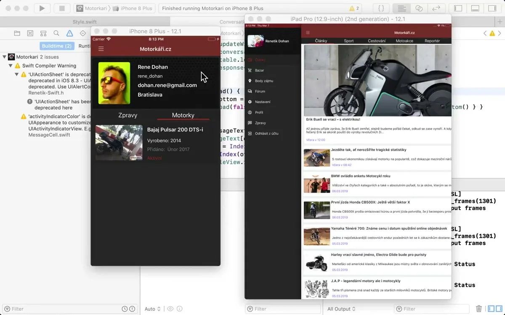Toggle the Debug area visibility
Viewport: 505px width, 315px height.
tap(475, 8)
